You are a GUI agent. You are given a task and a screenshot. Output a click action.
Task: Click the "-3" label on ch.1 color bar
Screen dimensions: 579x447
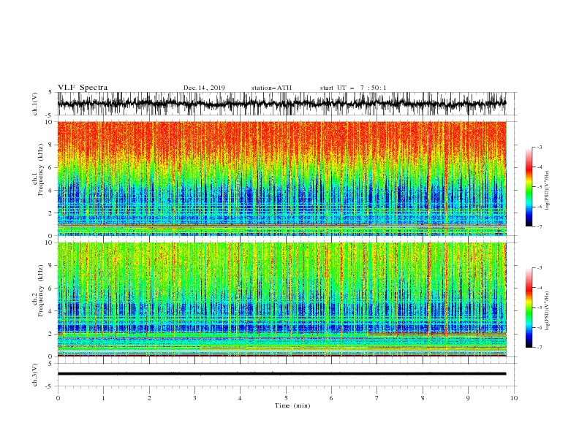pos(540,147)
